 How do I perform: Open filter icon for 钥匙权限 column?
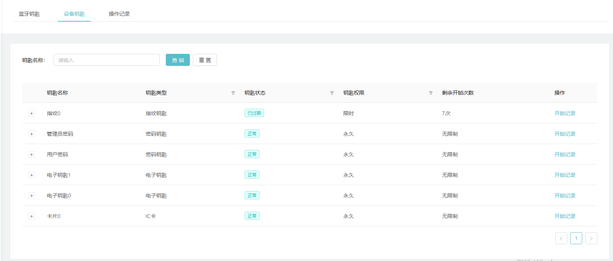(431, 93)
